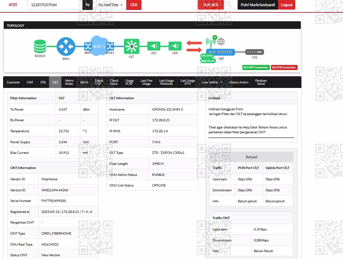Open the Last Usage Minitools tab
The height and width of the screenshot is (259, 343).
pyautogui.click(x=166, y=82)
